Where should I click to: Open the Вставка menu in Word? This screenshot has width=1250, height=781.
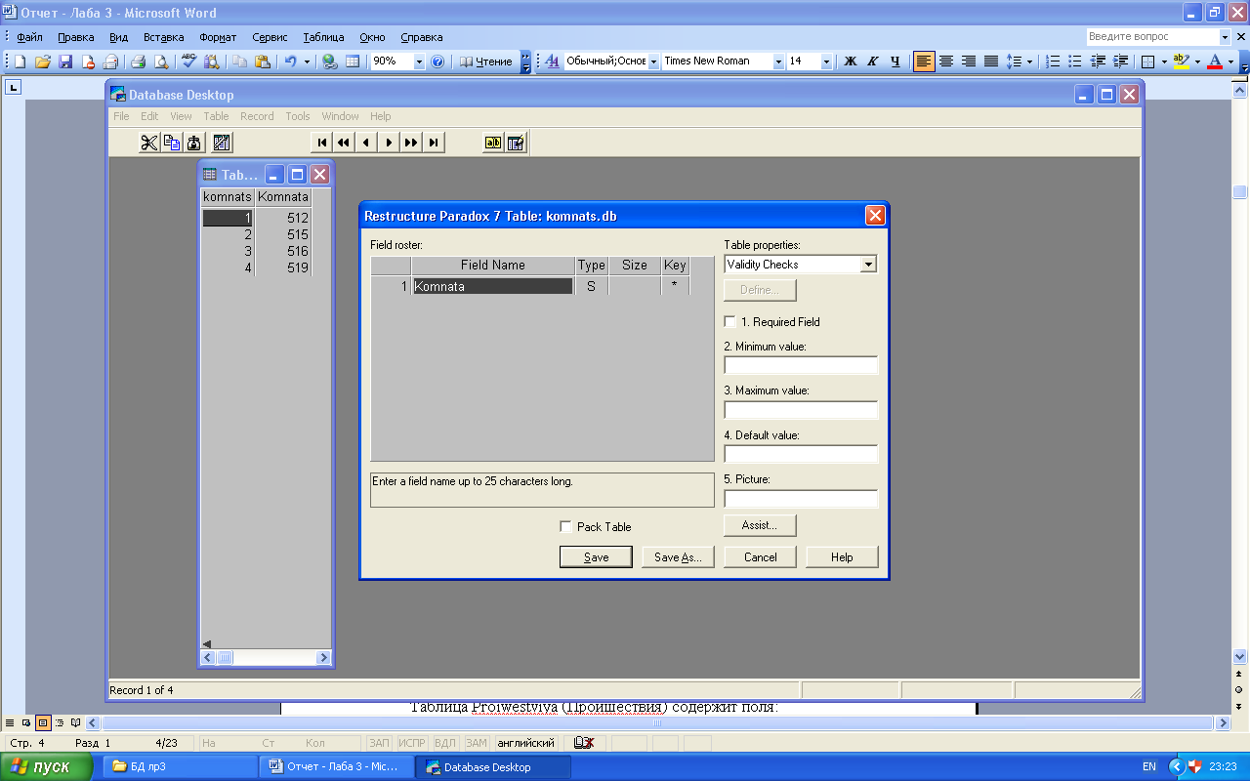tap(163, 37)
